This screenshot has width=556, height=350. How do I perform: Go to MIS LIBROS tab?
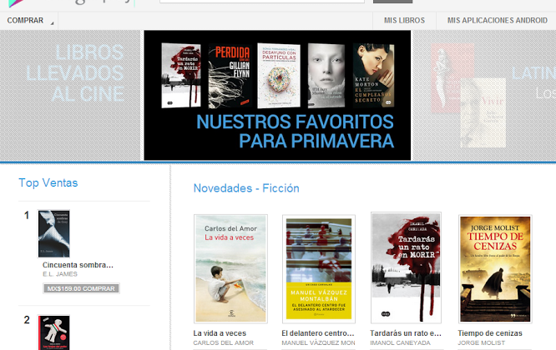[404, 21]
